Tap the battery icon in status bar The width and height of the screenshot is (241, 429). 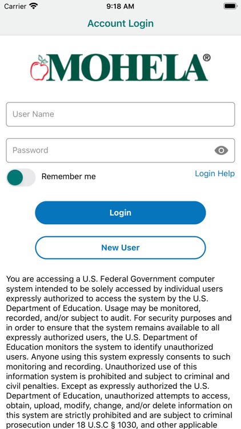(x=230, y=6)
